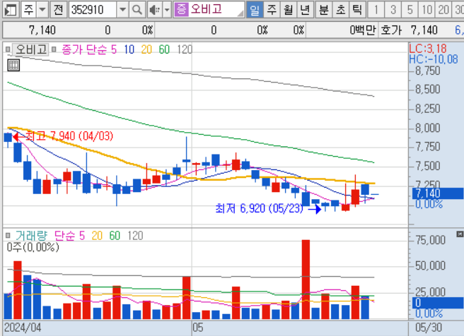Click the 거래량 volume legend label
Image resolution: width=464 pixels, height=336 pixels.
31,236
